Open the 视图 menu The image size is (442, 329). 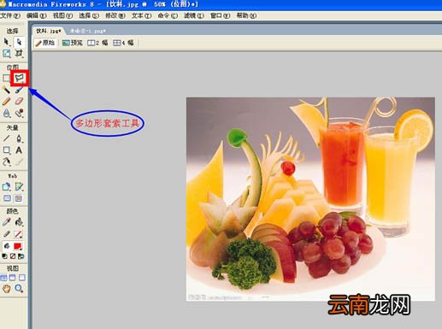(x=62, y=15)
